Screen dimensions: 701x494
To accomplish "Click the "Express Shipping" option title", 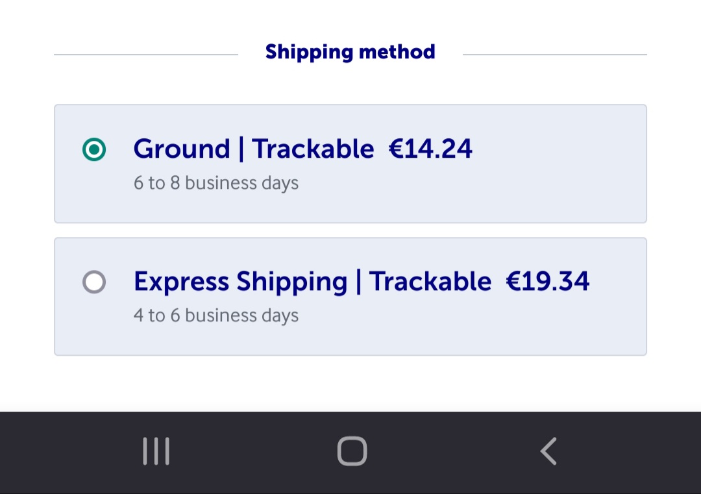I will click(240, 282).
